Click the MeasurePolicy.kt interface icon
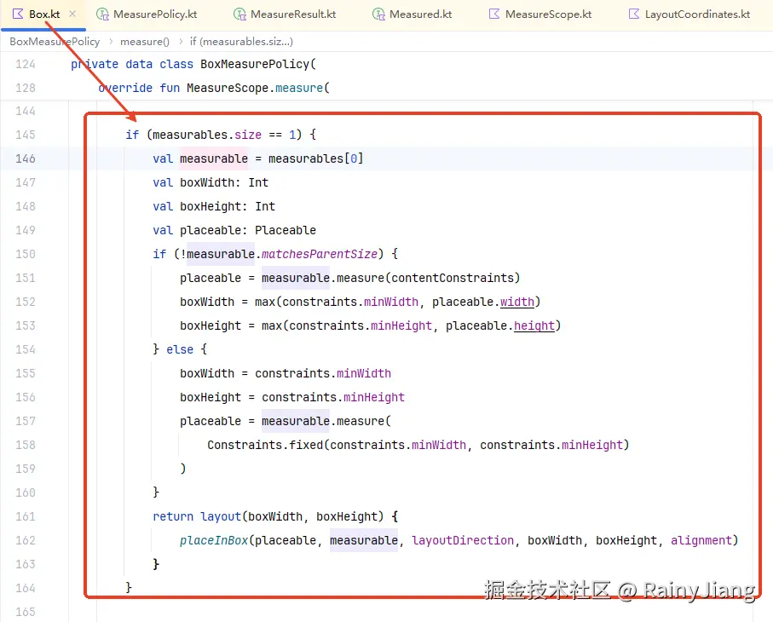Viewport: 773px width, 622px height. tap(102, 14)
